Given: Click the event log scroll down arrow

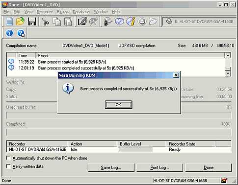Looking at the screenshot, I should (228, 73).
